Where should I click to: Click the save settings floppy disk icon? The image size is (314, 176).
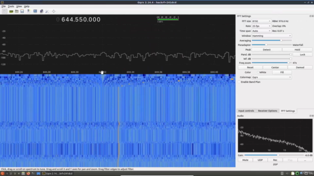(x=22, y=11)
